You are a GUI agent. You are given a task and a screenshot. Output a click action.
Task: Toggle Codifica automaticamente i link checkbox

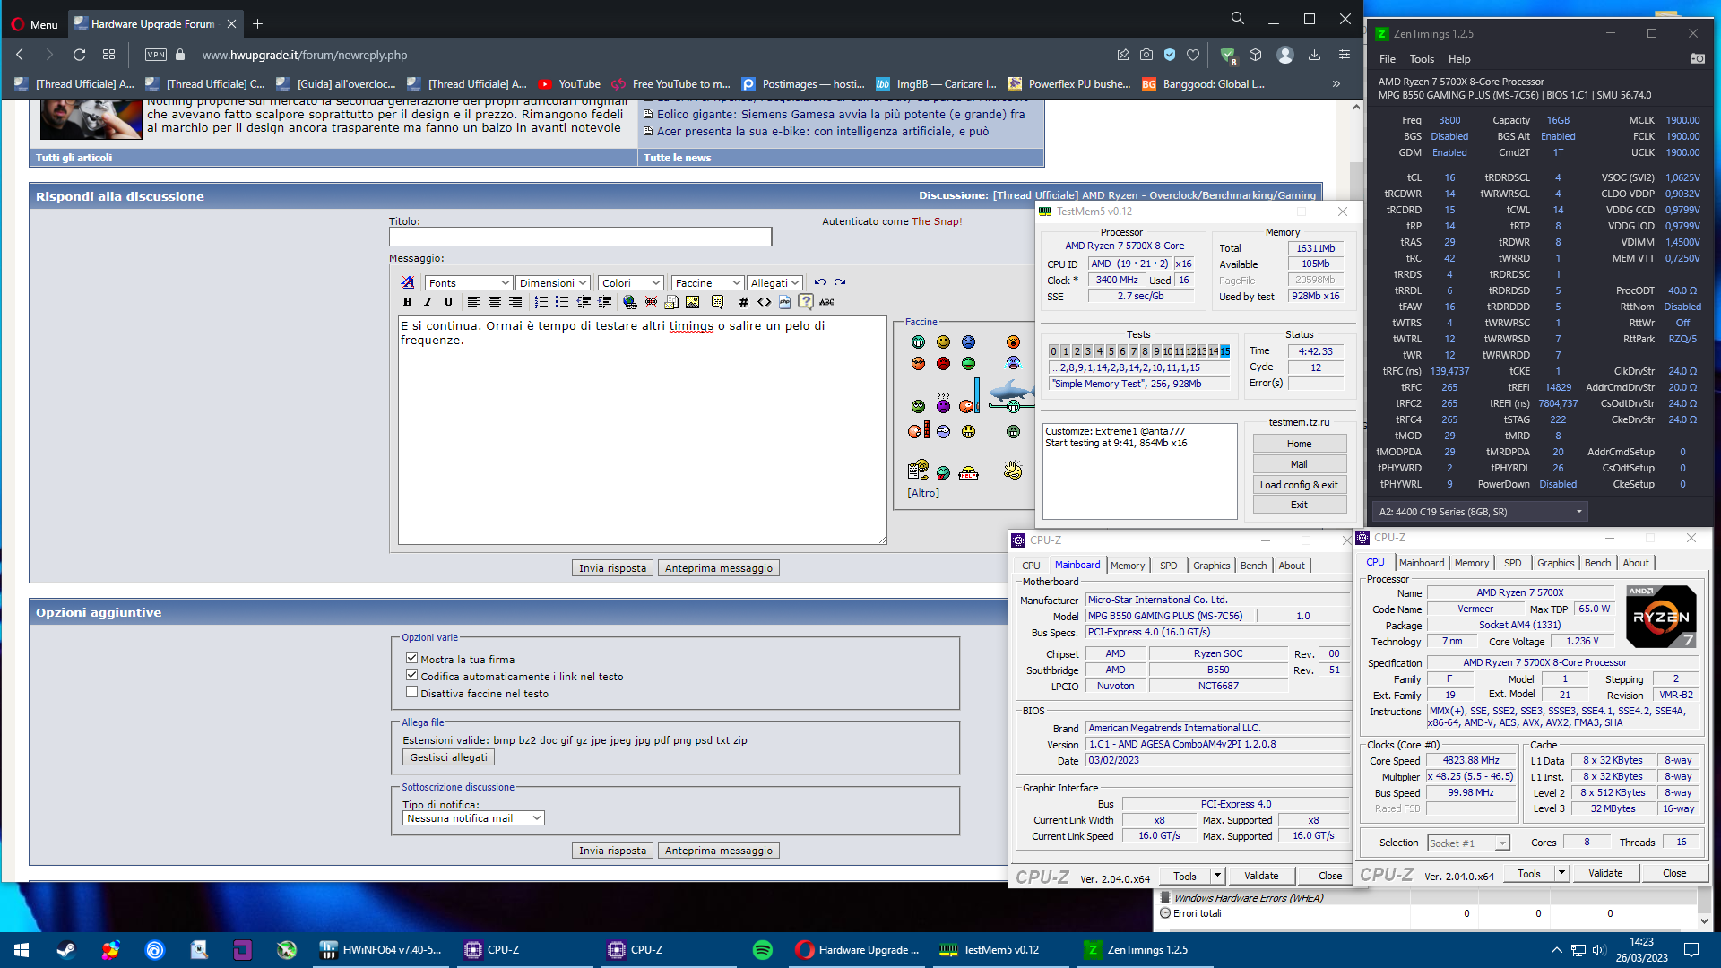click(412, 675)
